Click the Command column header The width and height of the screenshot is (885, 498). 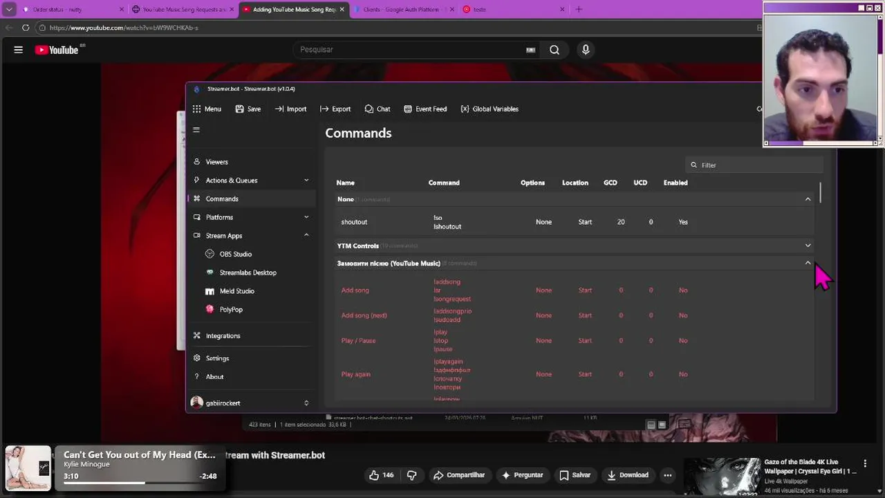point(444,183)
